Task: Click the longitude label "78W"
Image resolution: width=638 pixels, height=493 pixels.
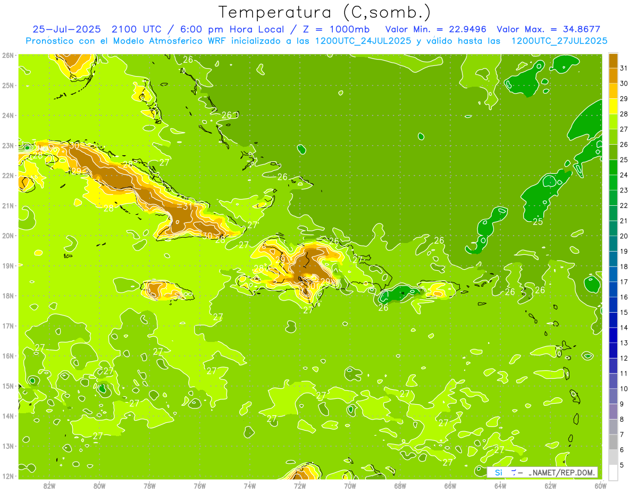Action: click(149, 486)
